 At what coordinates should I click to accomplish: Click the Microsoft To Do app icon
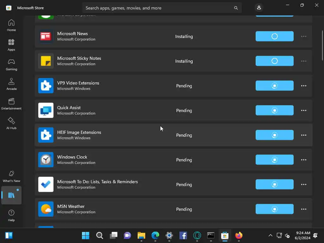click(x=46, y=184)
